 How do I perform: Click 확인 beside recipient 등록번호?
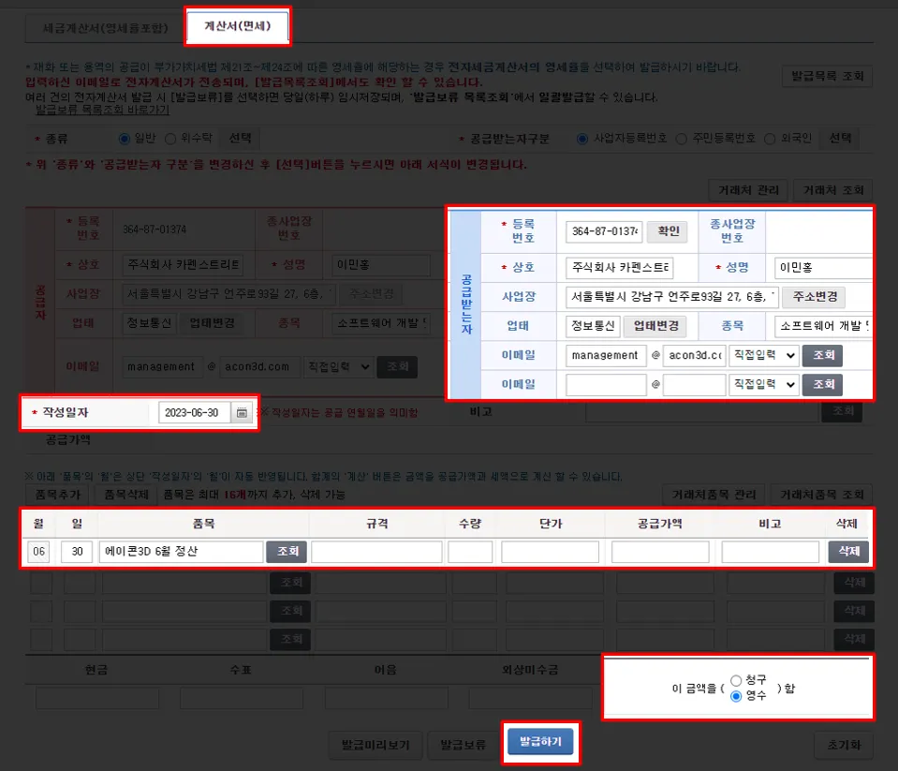pyautogui.click(x=668, y=231)
